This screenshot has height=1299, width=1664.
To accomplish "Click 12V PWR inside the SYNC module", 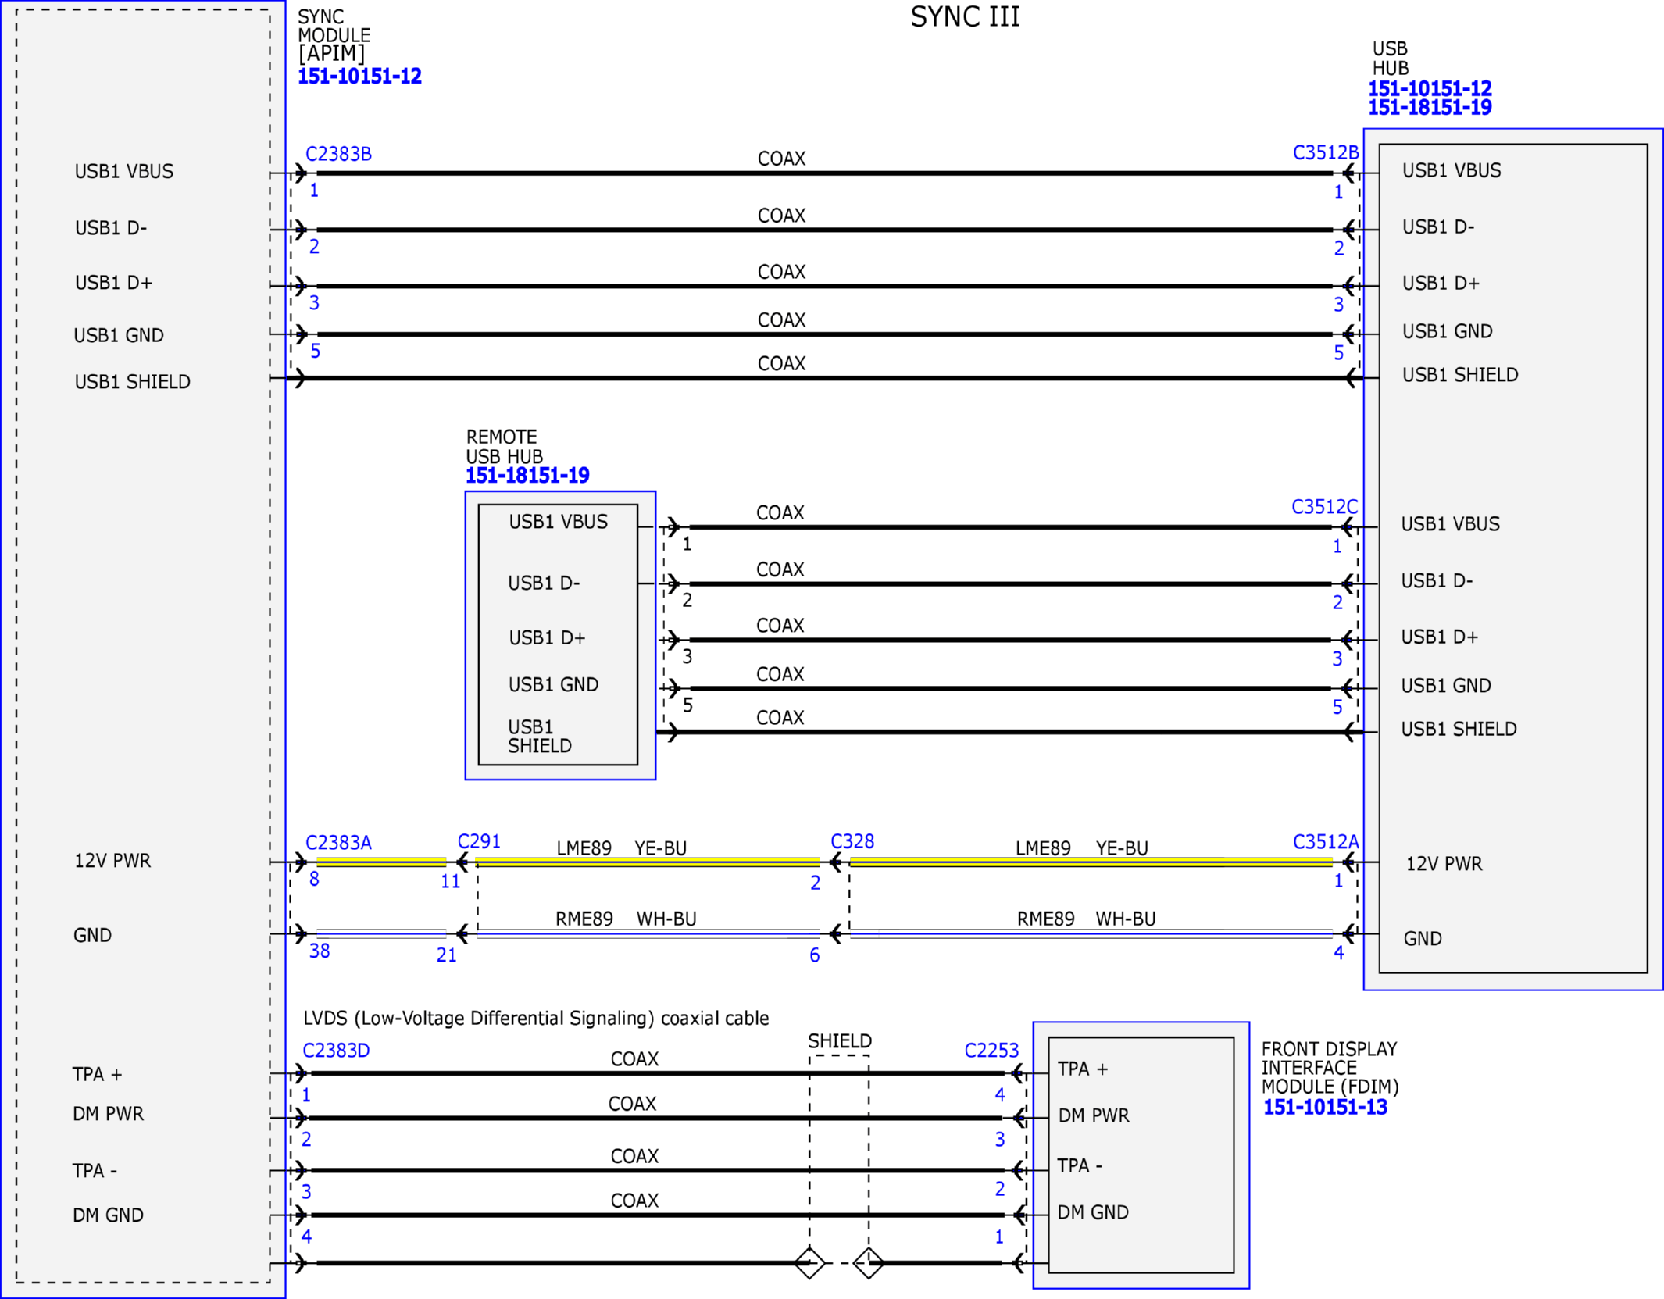I will coord(112,861).
